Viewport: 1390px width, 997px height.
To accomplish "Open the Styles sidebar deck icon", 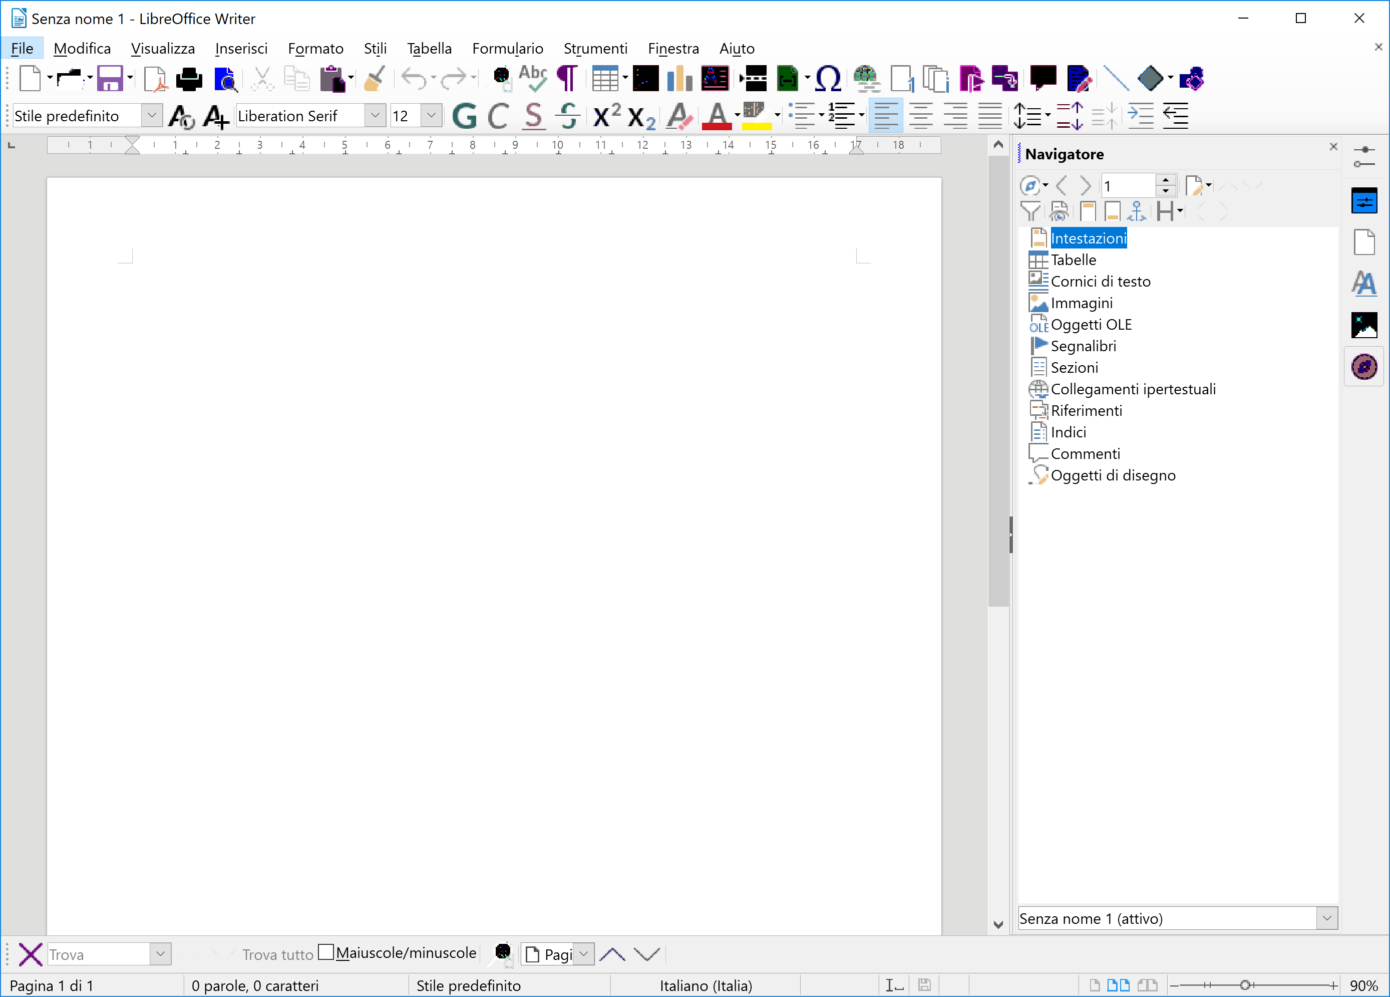I will click(x=1363, y=283).
